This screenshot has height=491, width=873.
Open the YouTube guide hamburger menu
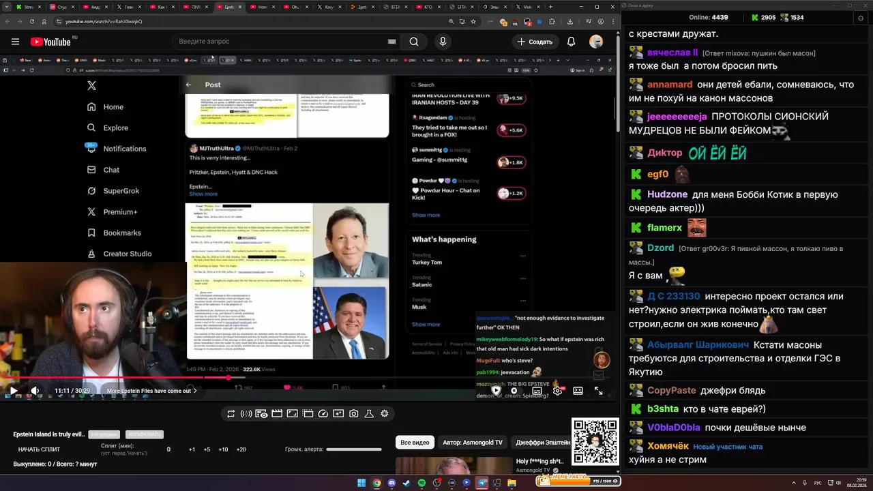coord(15,42)
